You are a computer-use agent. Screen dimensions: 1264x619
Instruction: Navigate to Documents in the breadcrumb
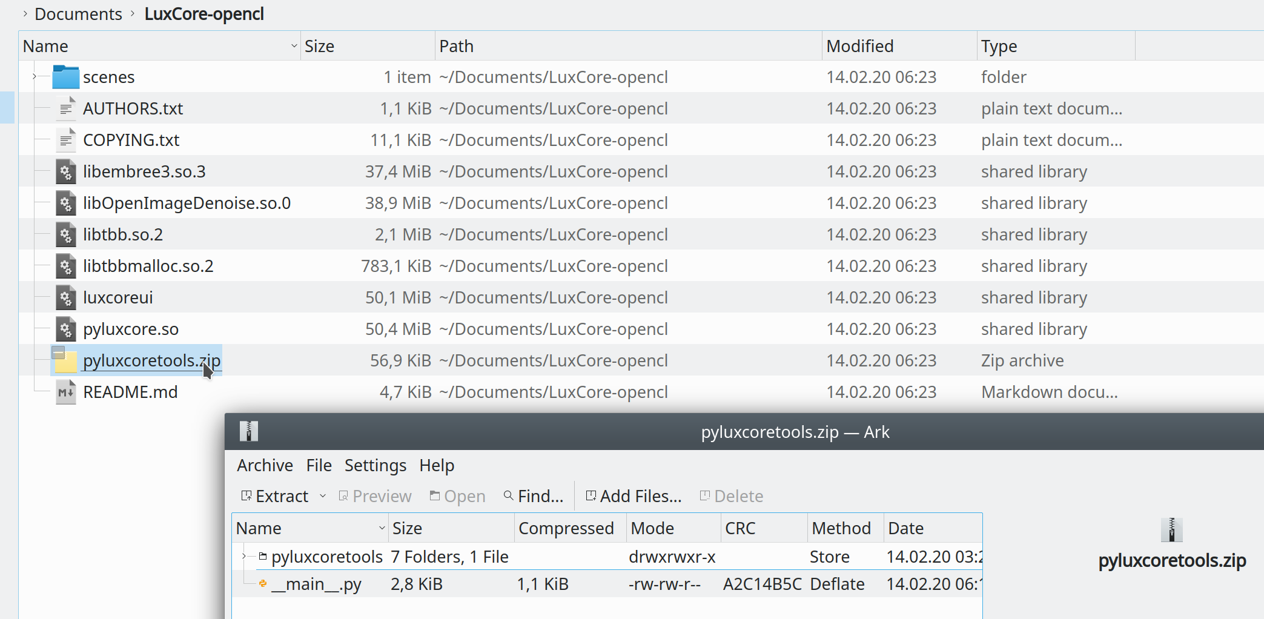(78, 14)
